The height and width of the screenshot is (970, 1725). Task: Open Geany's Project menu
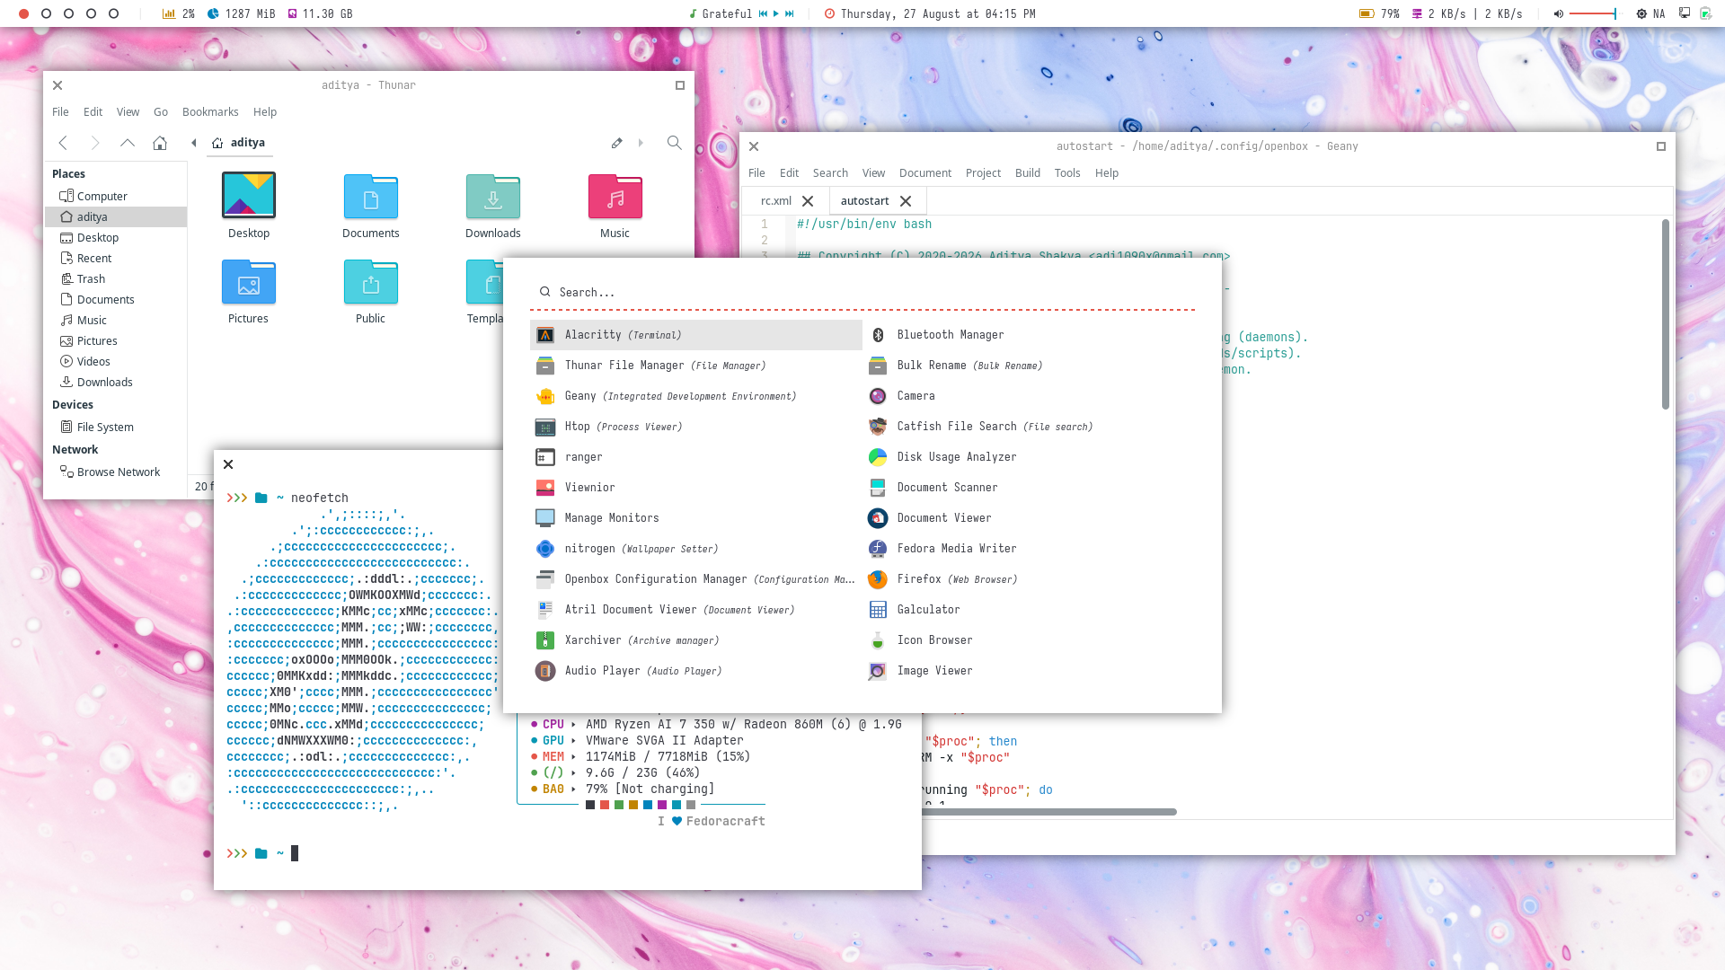tap(983, 173)
